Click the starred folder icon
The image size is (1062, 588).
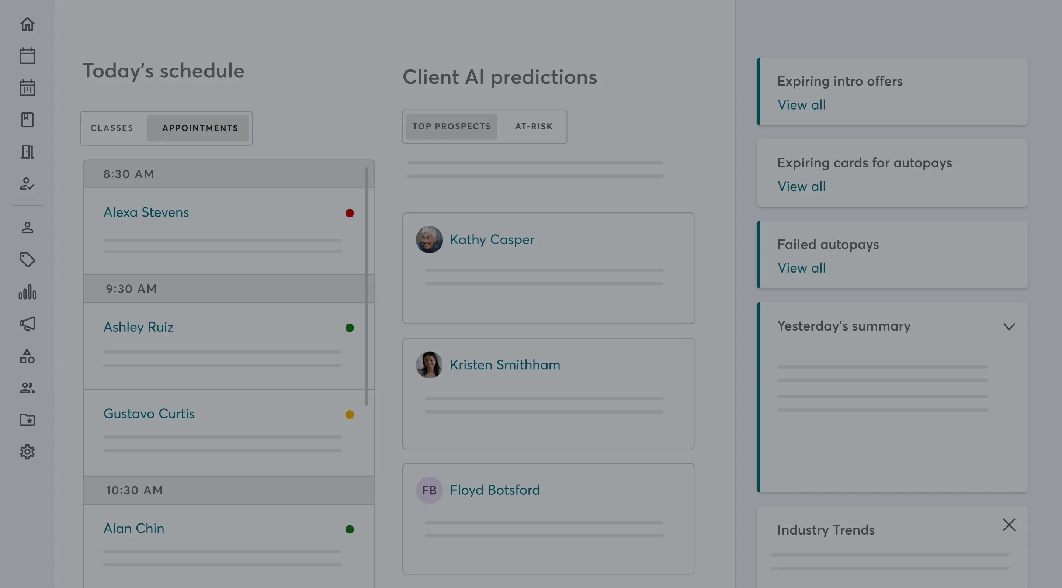click(x=27, y=420)
